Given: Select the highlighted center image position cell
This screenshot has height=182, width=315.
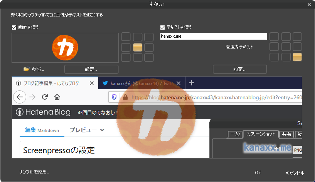Looking at the screenshot, I should 138,47.
